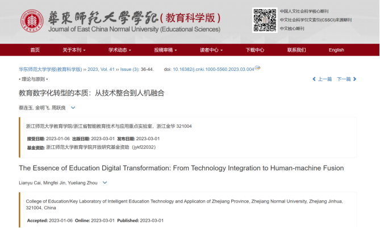The image size is (380, 228).
Task: Go to the 首页 home menu item
Action: 35,50
